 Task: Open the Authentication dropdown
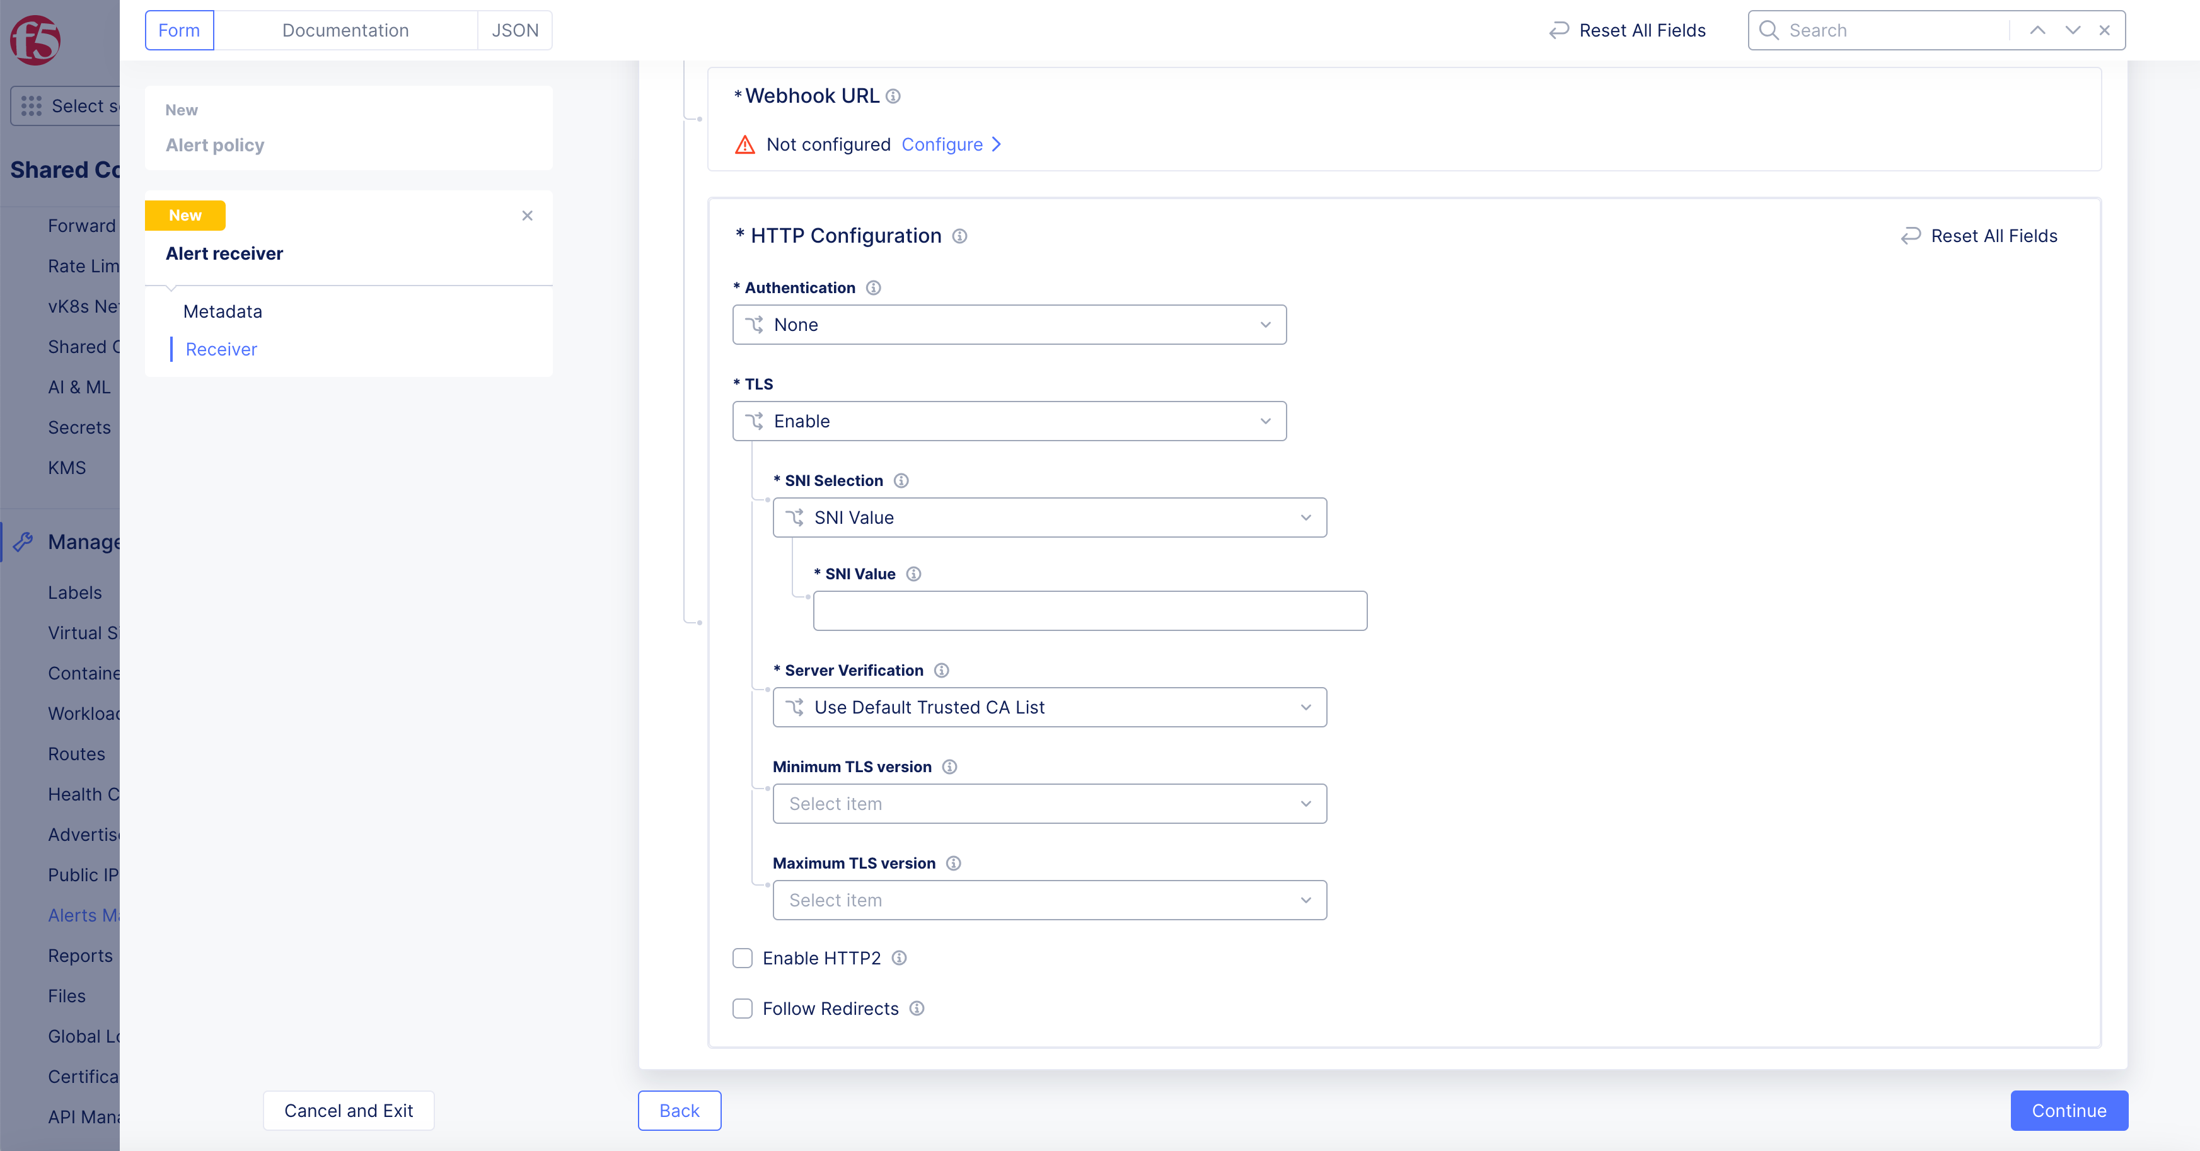pyautogui.click(x=1009, y=325)
